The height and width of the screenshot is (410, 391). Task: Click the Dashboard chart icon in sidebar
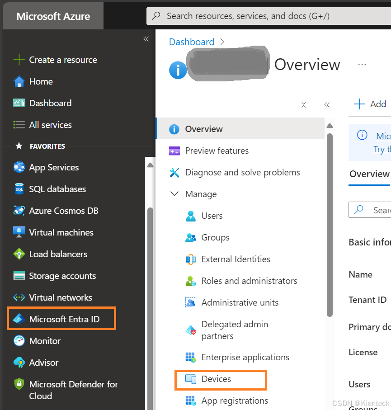(x=19, y=103)
